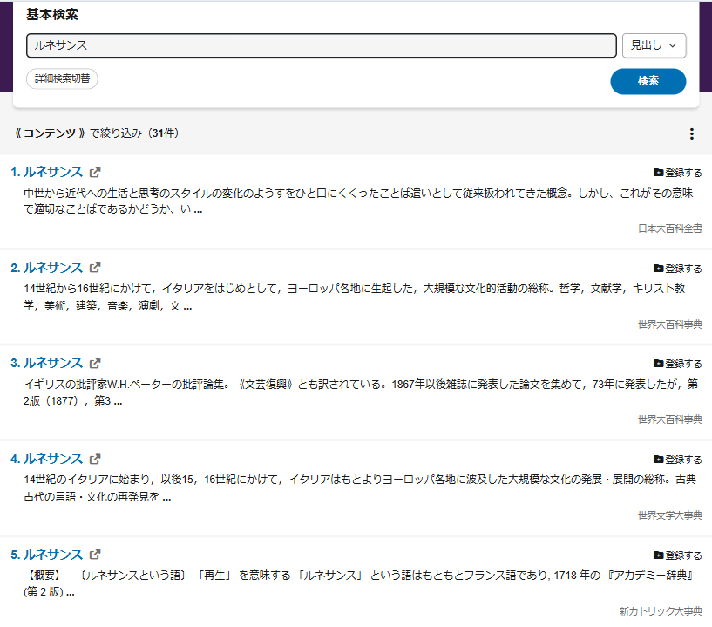The height and width of the screenshot is (627, 712).
Task: Click snippet text starting 14世紀のイタリアに始まり
Action: 360,488
